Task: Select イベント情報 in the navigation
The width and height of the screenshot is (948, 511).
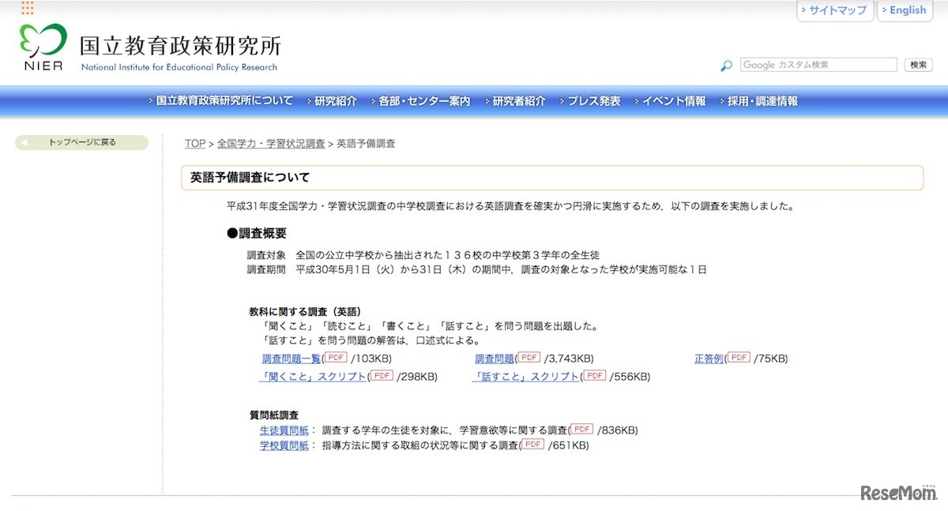Action: [x=673, y=101]
